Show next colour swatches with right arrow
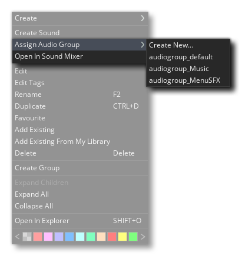This screenshot has width=242, height=256. (143, 237)
